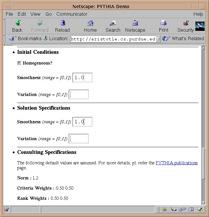Click the Location URL field

pos(113,39)
